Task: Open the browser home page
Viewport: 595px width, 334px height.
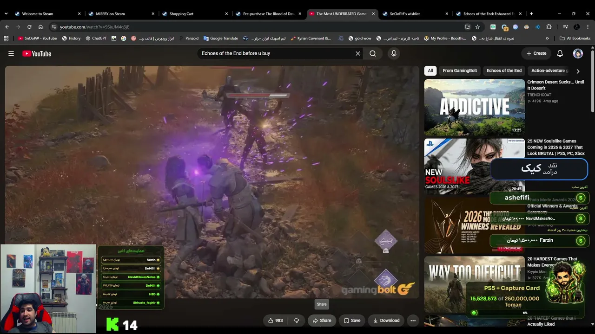Action: (40, 27)
